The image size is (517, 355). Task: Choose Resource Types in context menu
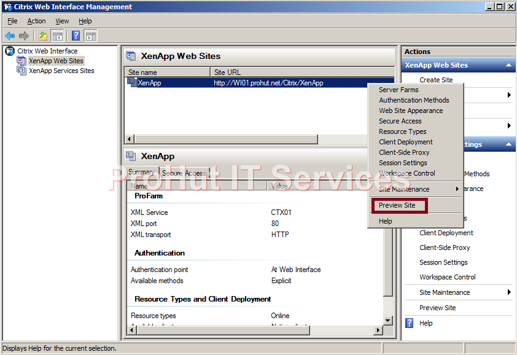[x=403, y=131]
